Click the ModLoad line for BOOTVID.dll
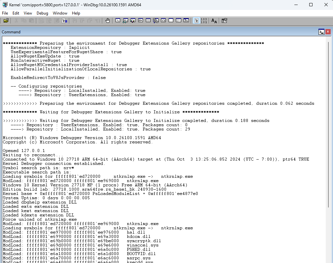This screenshot has width=333, height=263. coord(79,254)
